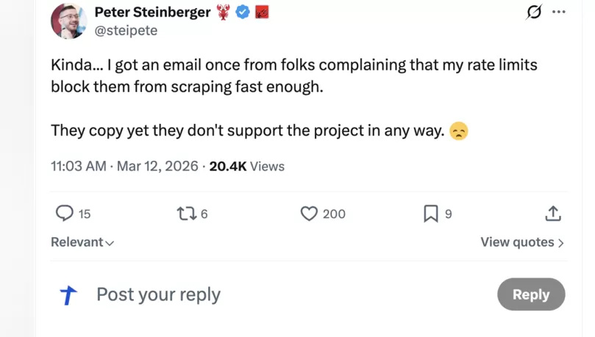Click the Peter Steinberger display name
Viewport: 595px width, 337px height.
click(152, 12)
